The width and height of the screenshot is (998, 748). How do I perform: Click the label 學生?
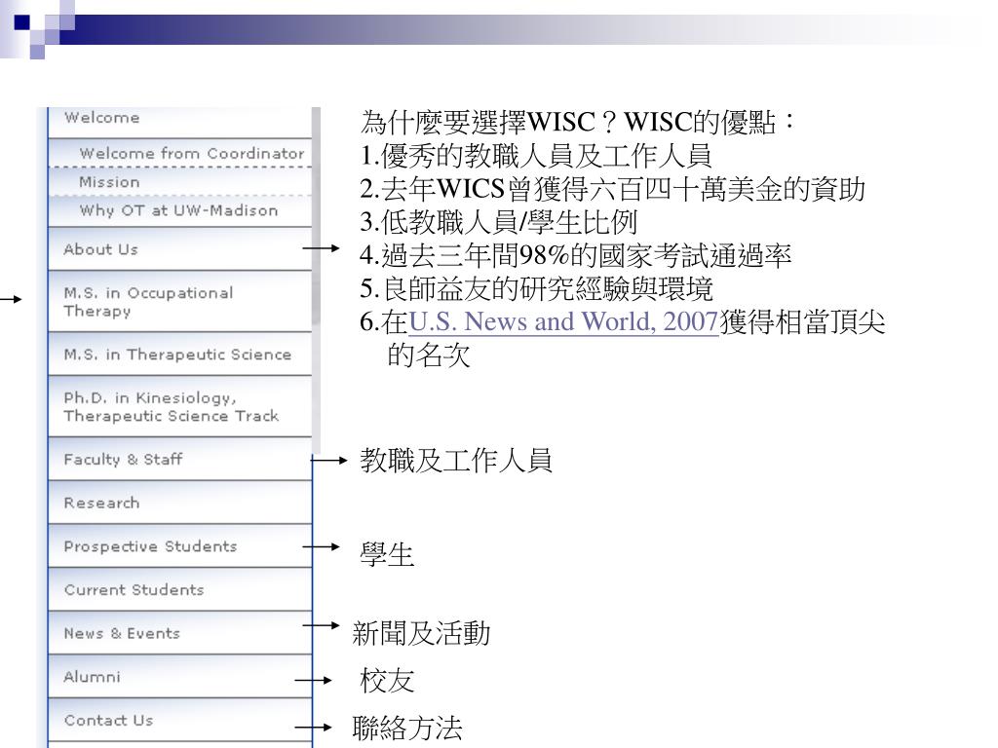pyautogui.click(x=387, y=554)
